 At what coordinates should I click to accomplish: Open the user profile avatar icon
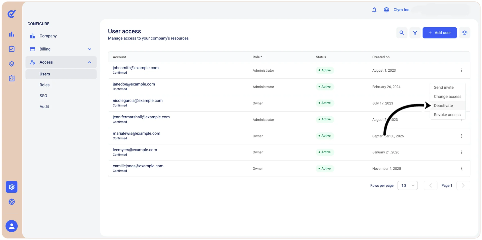pos(12,226)
